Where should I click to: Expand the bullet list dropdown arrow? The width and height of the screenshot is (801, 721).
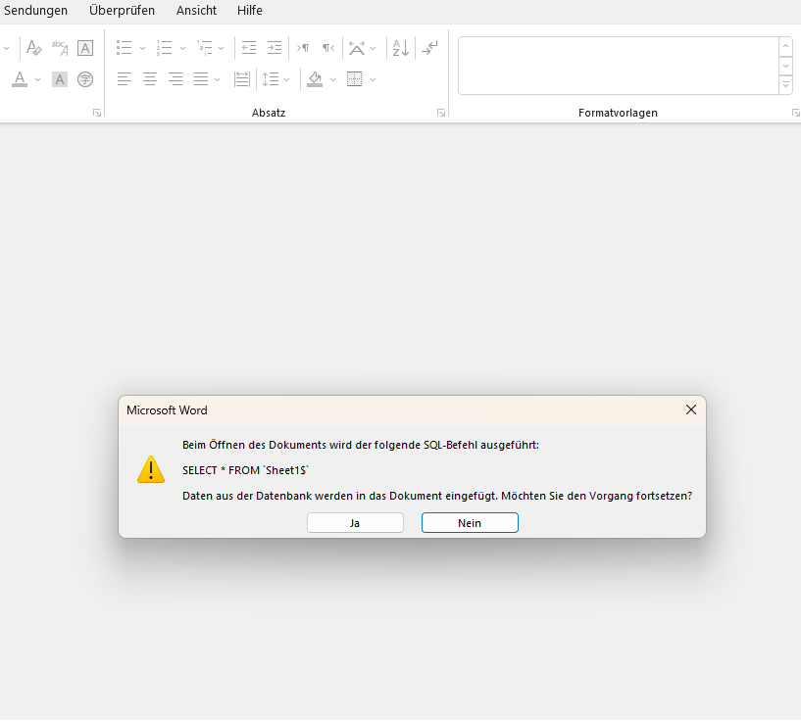(x=142, y=48)
